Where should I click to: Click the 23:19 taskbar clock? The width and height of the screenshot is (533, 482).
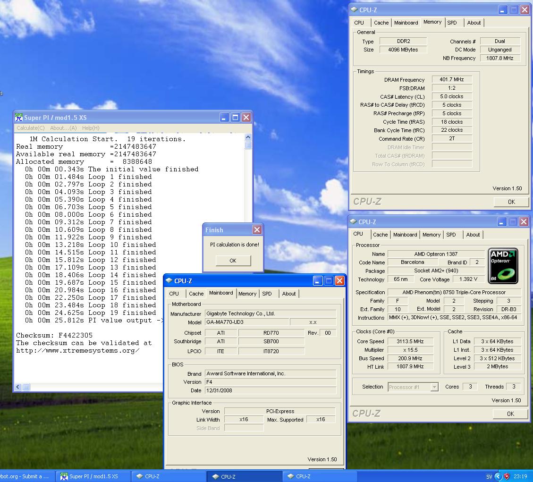coord(520,476)
